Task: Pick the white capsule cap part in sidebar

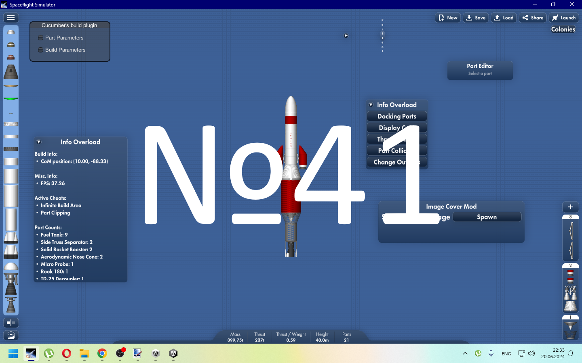Action: 11,32
